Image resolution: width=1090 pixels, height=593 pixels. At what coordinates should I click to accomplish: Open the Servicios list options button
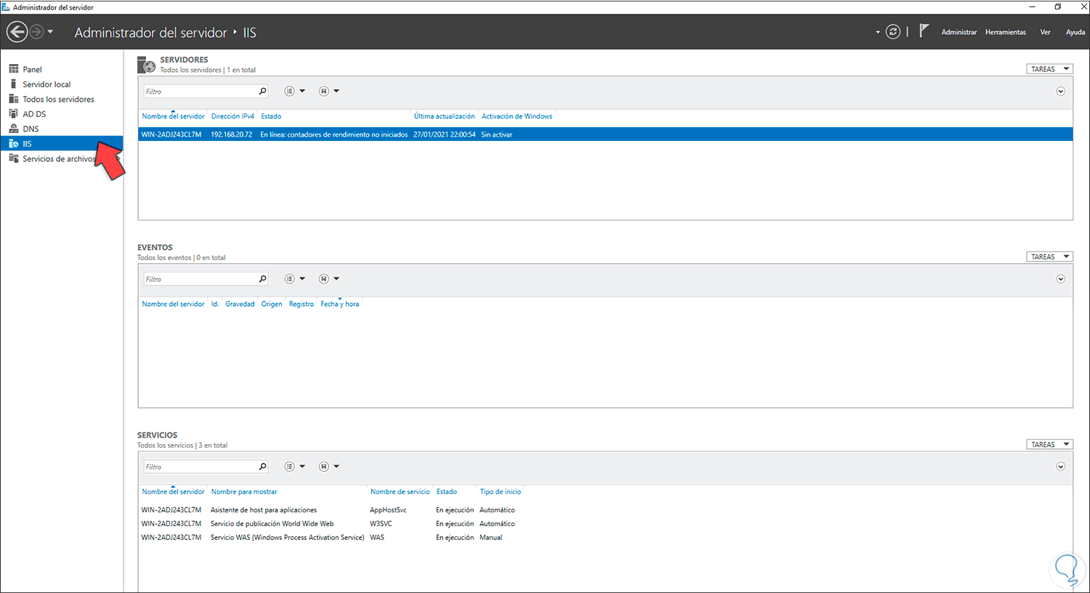coord(294,467)
